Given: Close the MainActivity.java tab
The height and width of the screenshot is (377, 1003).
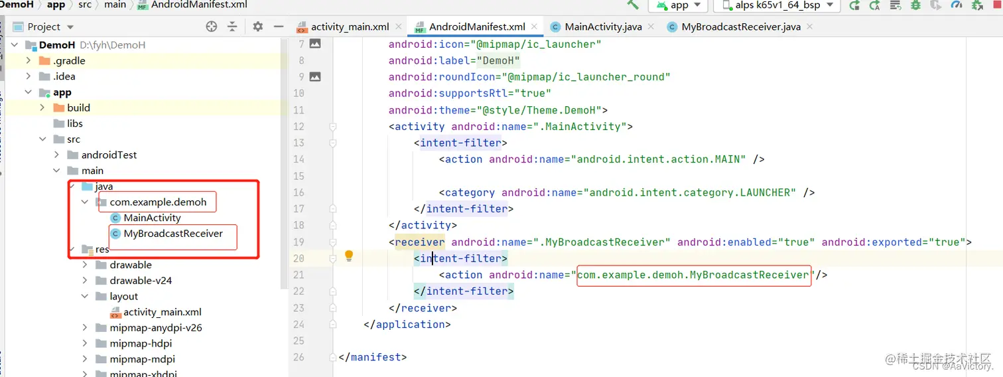Looking at the screenshot, I should pyautogui.click(x=650, y=27).
